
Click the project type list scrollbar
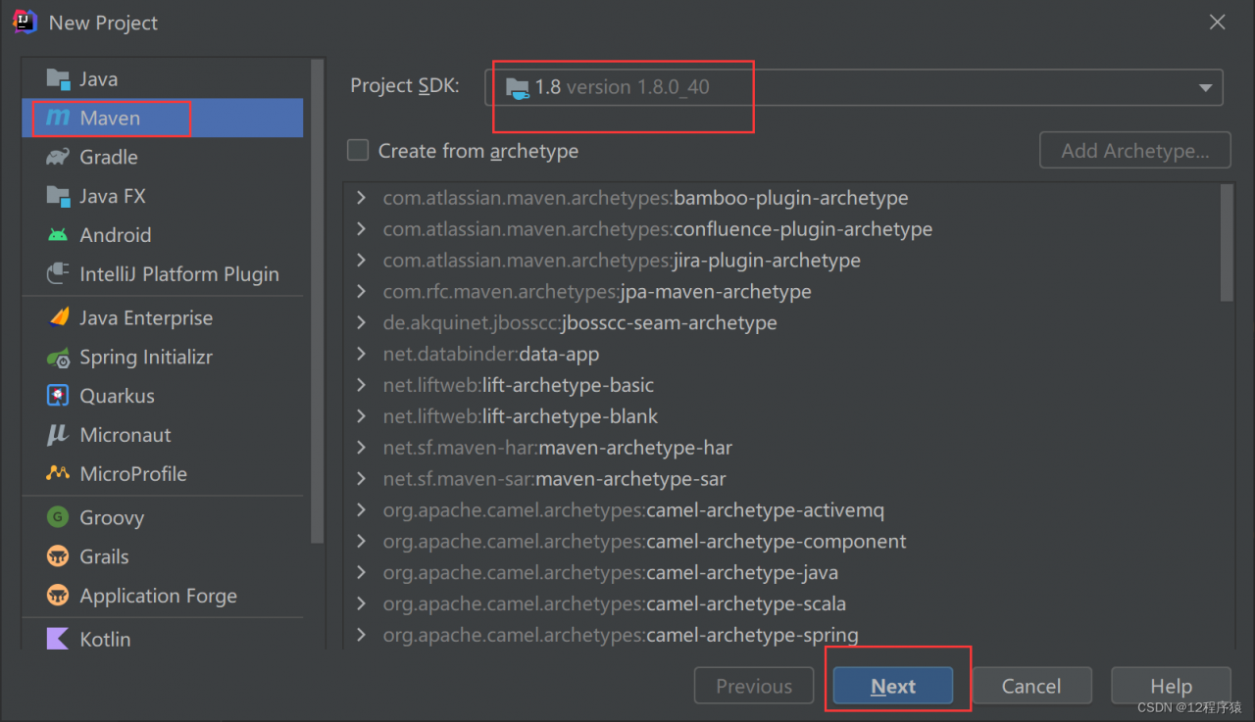(317, 301)
